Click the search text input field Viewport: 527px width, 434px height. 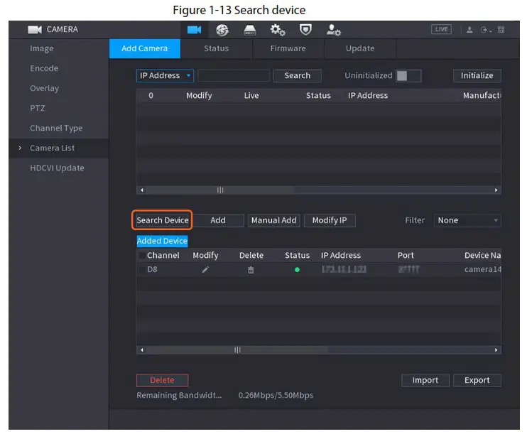(234, 75)
